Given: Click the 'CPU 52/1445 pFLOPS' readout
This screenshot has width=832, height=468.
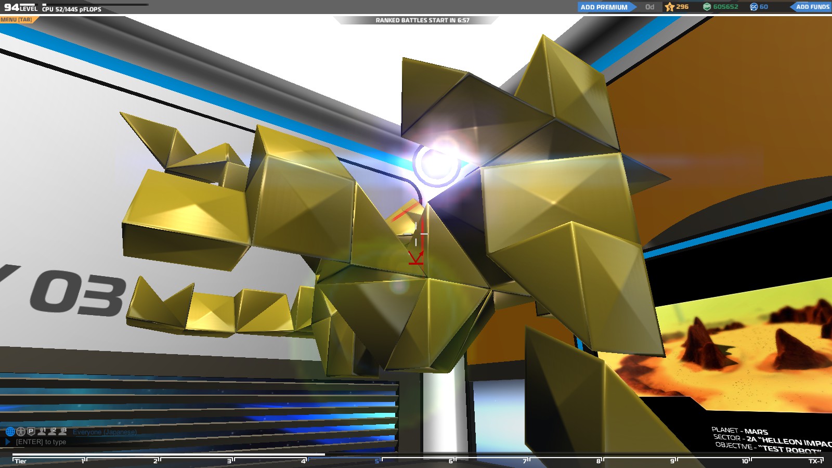Looking at the screenshot, I should 72,9.
